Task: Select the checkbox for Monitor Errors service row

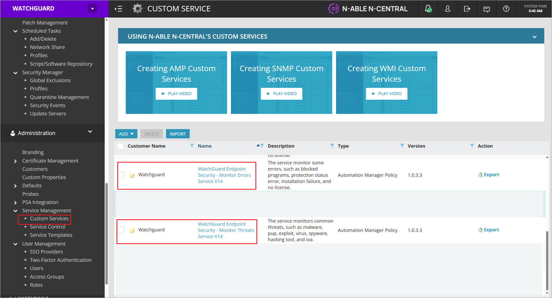Action: coord(121,174)
